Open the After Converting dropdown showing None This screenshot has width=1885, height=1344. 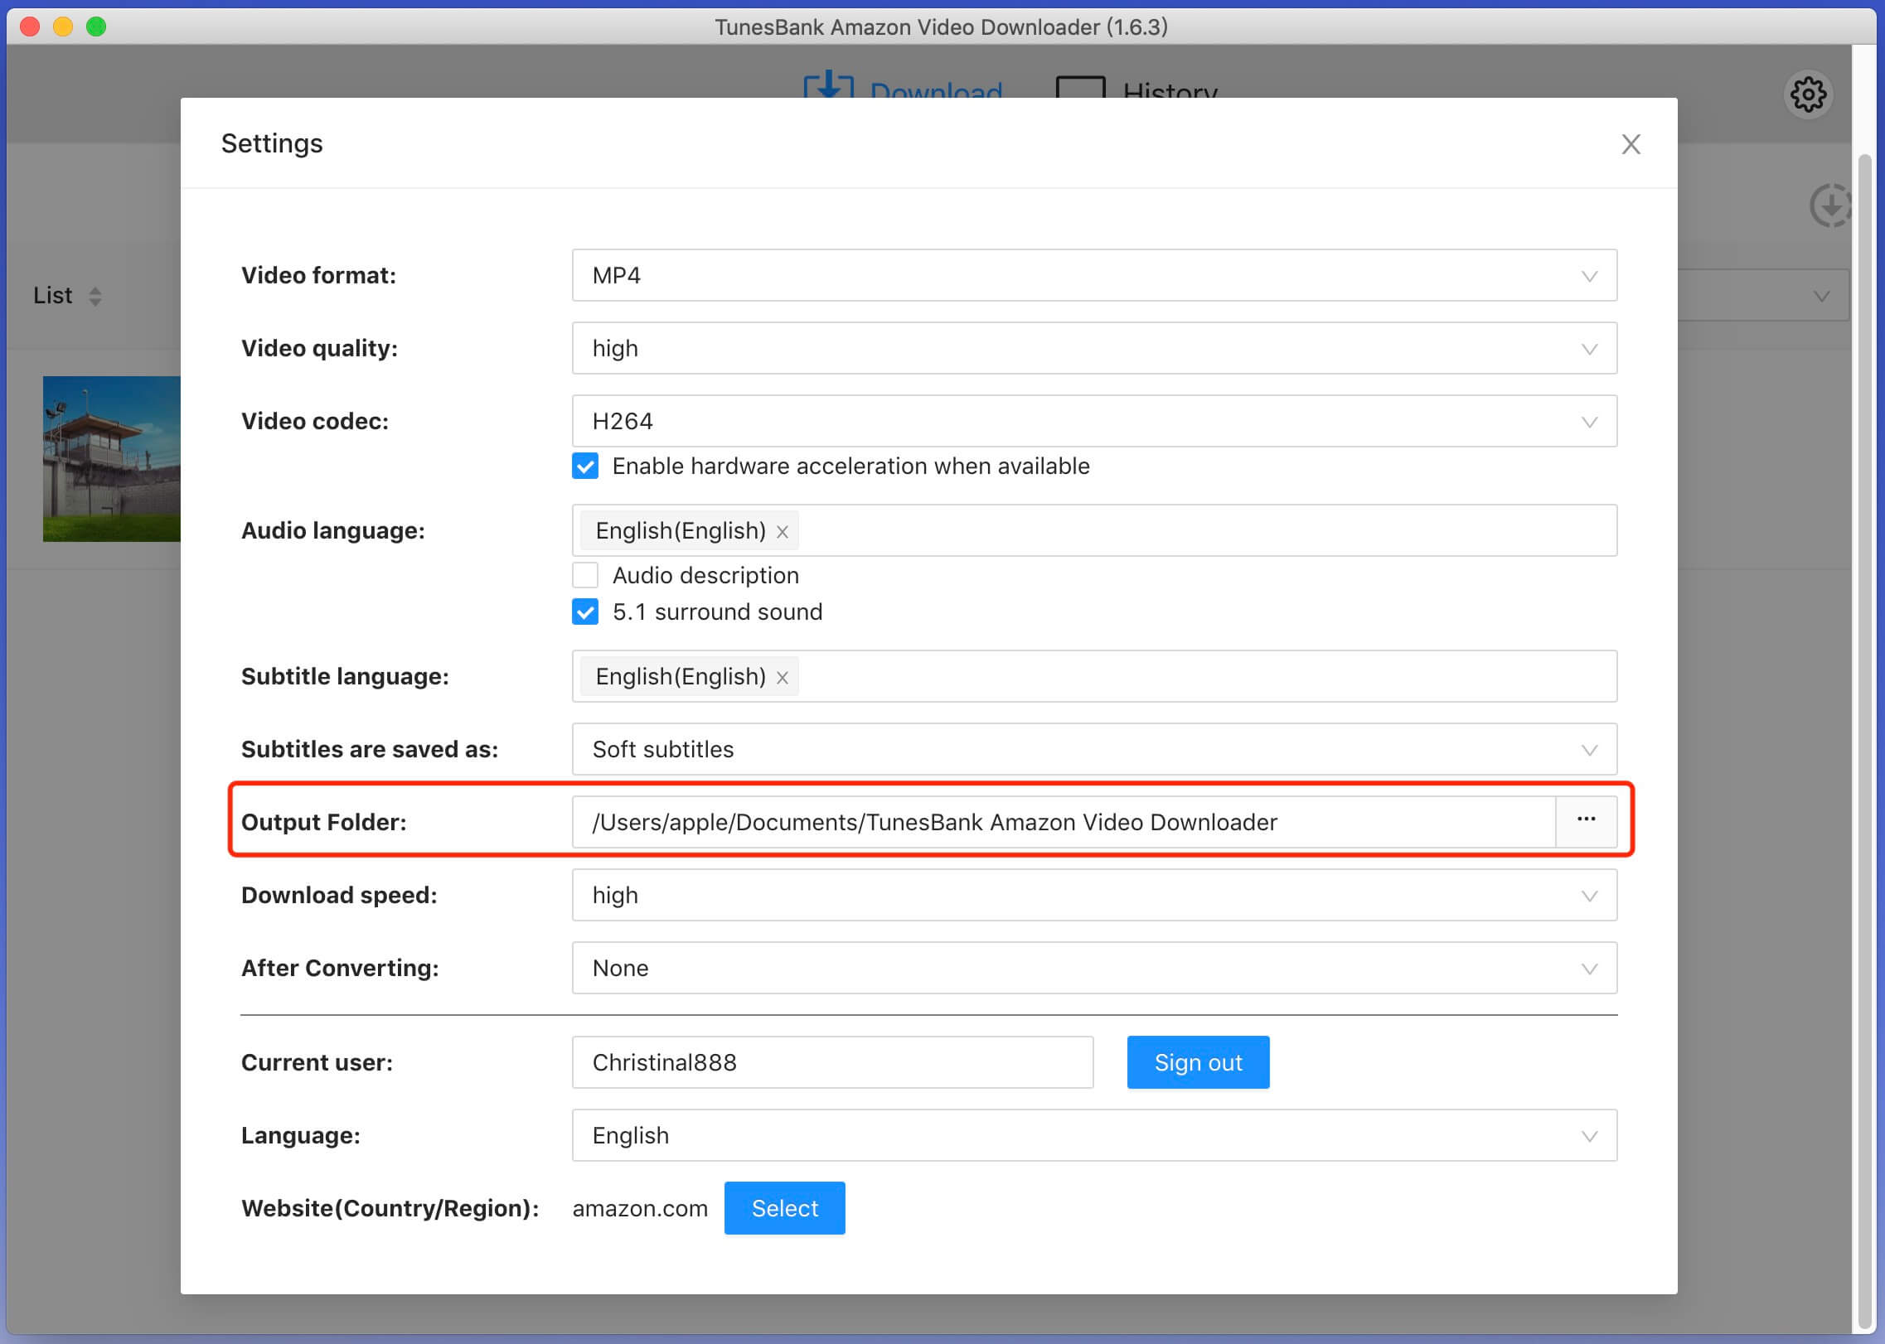coord(1094,968)
